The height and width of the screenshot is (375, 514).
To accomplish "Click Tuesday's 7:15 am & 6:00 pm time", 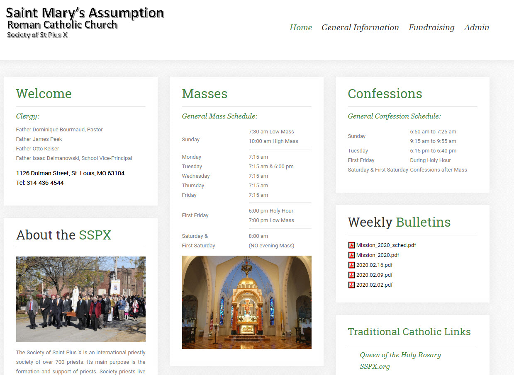I will 271,167.
